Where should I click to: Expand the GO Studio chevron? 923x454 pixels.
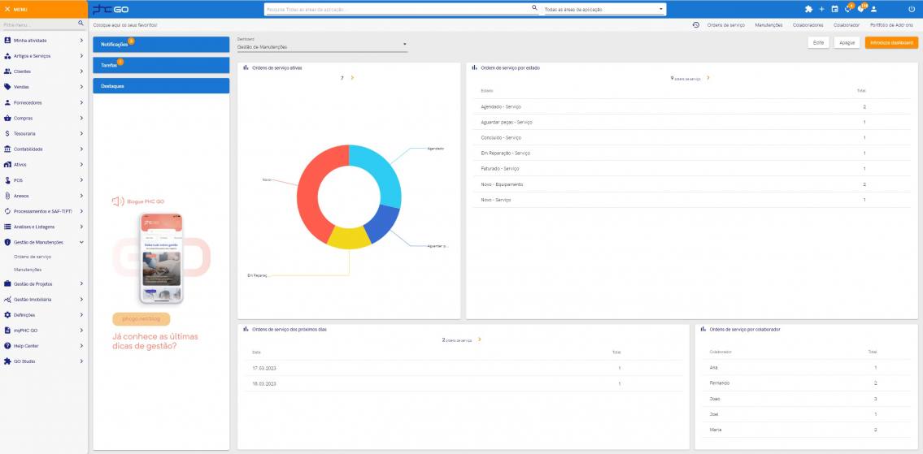point(81,361)
